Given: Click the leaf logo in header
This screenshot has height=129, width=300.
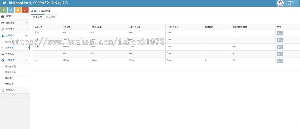Looking at the screenshot, I should 4,3.
